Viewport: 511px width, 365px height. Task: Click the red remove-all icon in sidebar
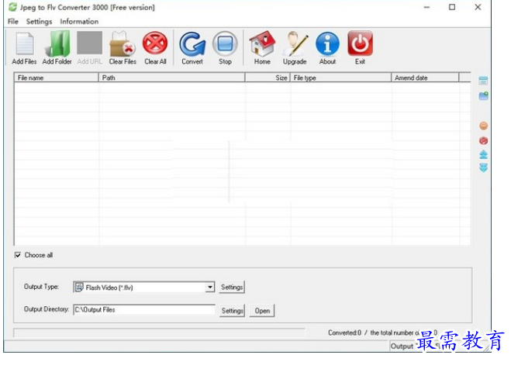[484, 141]
